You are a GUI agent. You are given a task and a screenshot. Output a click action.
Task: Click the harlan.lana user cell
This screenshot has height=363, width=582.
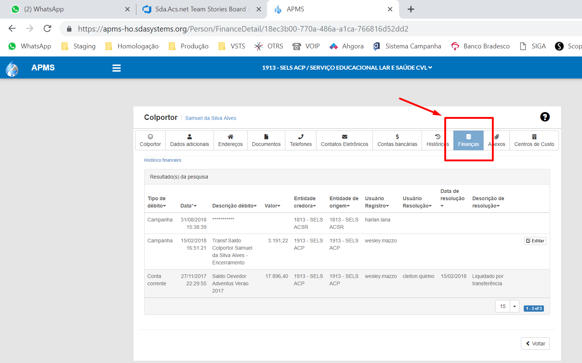378,220
